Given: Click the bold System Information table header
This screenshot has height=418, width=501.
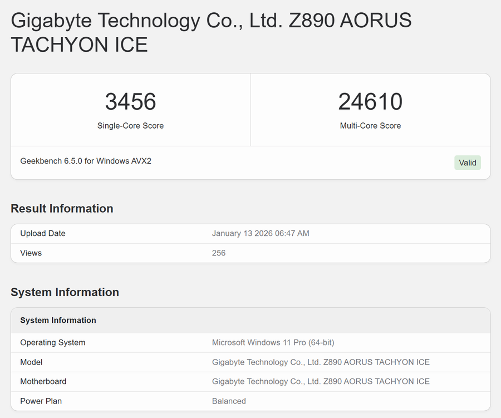Looking at the screenshot, I should [x=58, y=321].
